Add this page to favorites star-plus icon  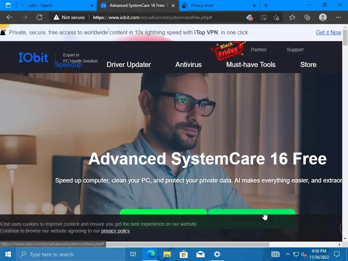click(276, 17)
